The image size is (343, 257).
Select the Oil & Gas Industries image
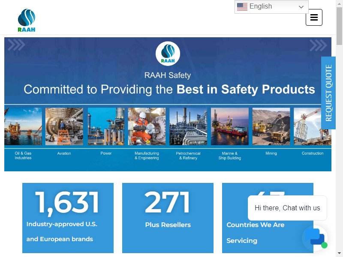pyautogui.click(x=23, y=126)
